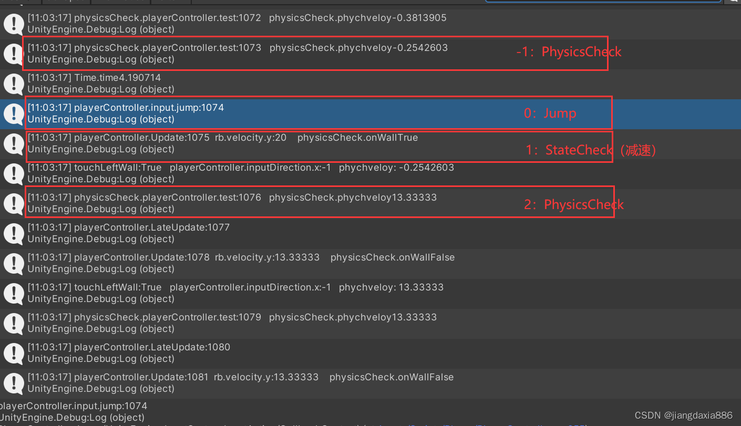Select the physicsCheck test:1073 log entry

coord(370,54)
